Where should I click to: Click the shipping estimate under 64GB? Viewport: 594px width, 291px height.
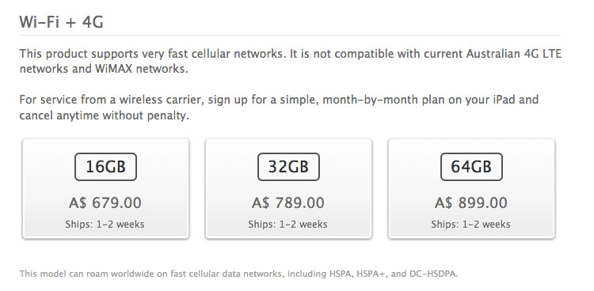[x=471, y=225]
